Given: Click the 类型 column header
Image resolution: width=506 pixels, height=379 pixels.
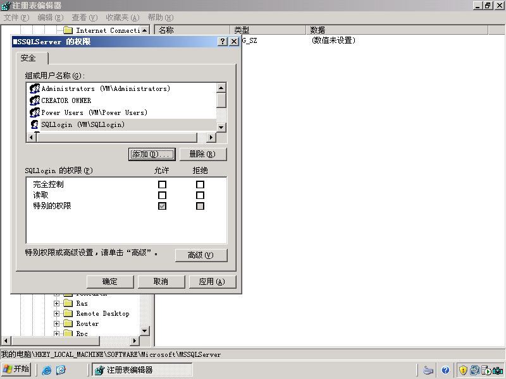Looking at the screenshot, I should pyautogui.click(x=268, y=30).
